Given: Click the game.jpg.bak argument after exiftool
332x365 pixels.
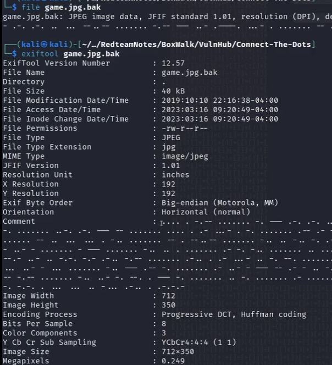Looking at the screenshot, I should [x=91, y=54].
